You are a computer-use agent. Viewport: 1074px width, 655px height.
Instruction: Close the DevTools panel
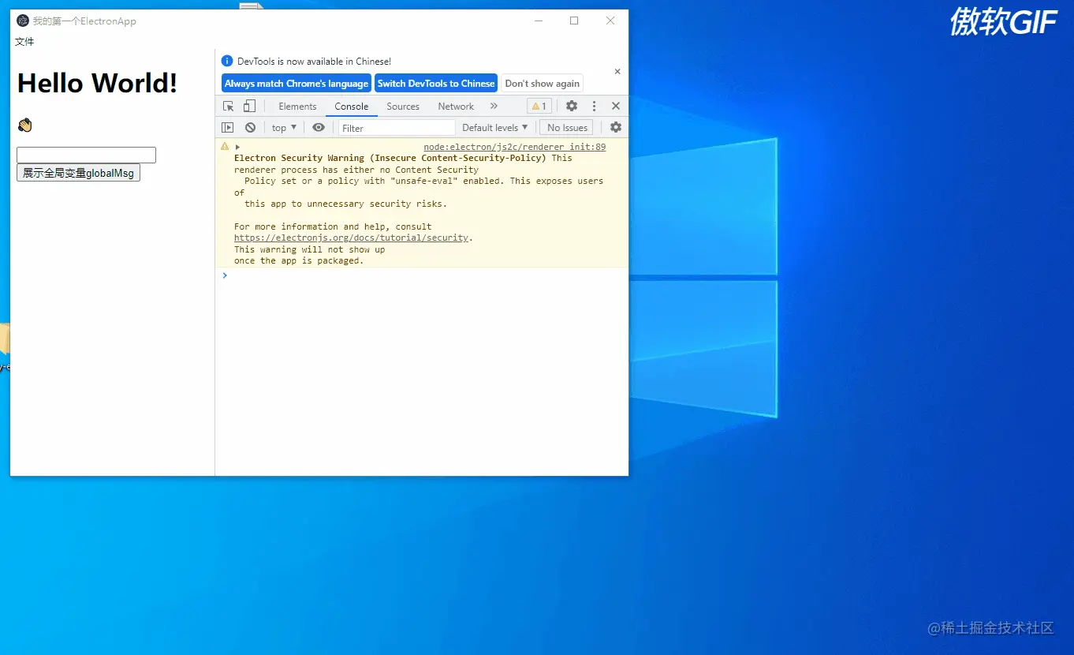pos(616,107)
